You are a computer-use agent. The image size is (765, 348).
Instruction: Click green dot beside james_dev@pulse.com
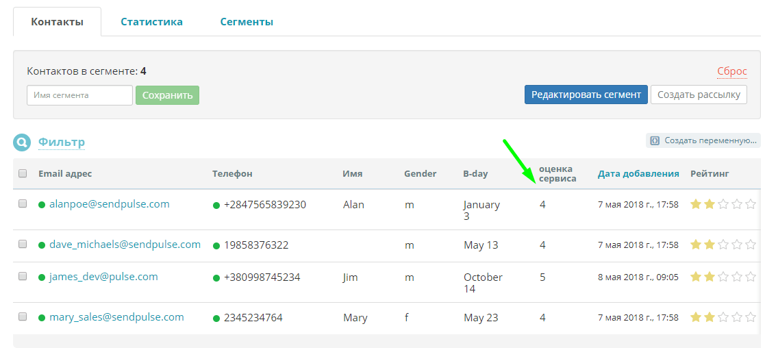pyautogui.click(x=42, y=277)
